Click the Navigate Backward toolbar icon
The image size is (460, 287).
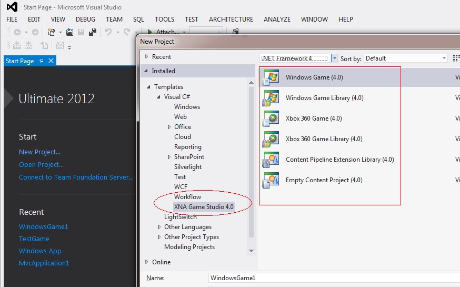click(17, 32)
